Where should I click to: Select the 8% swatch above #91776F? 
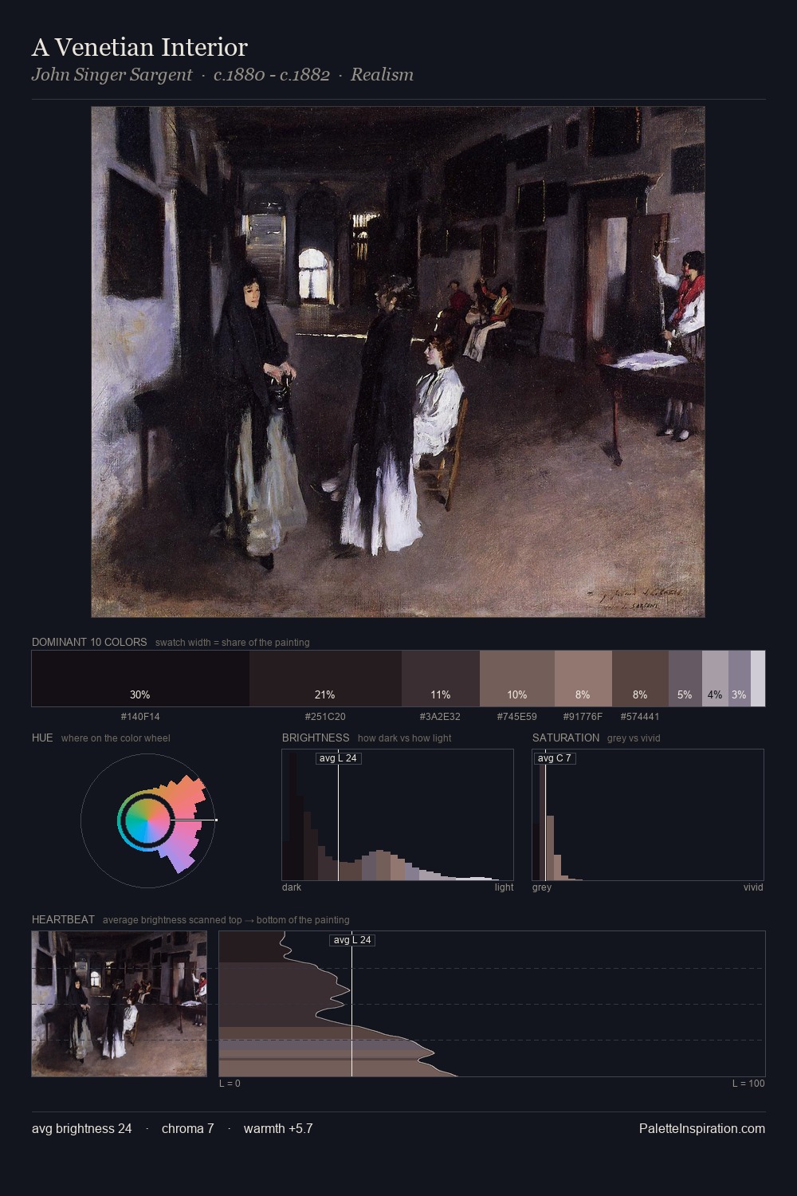[x=583, y=679]
